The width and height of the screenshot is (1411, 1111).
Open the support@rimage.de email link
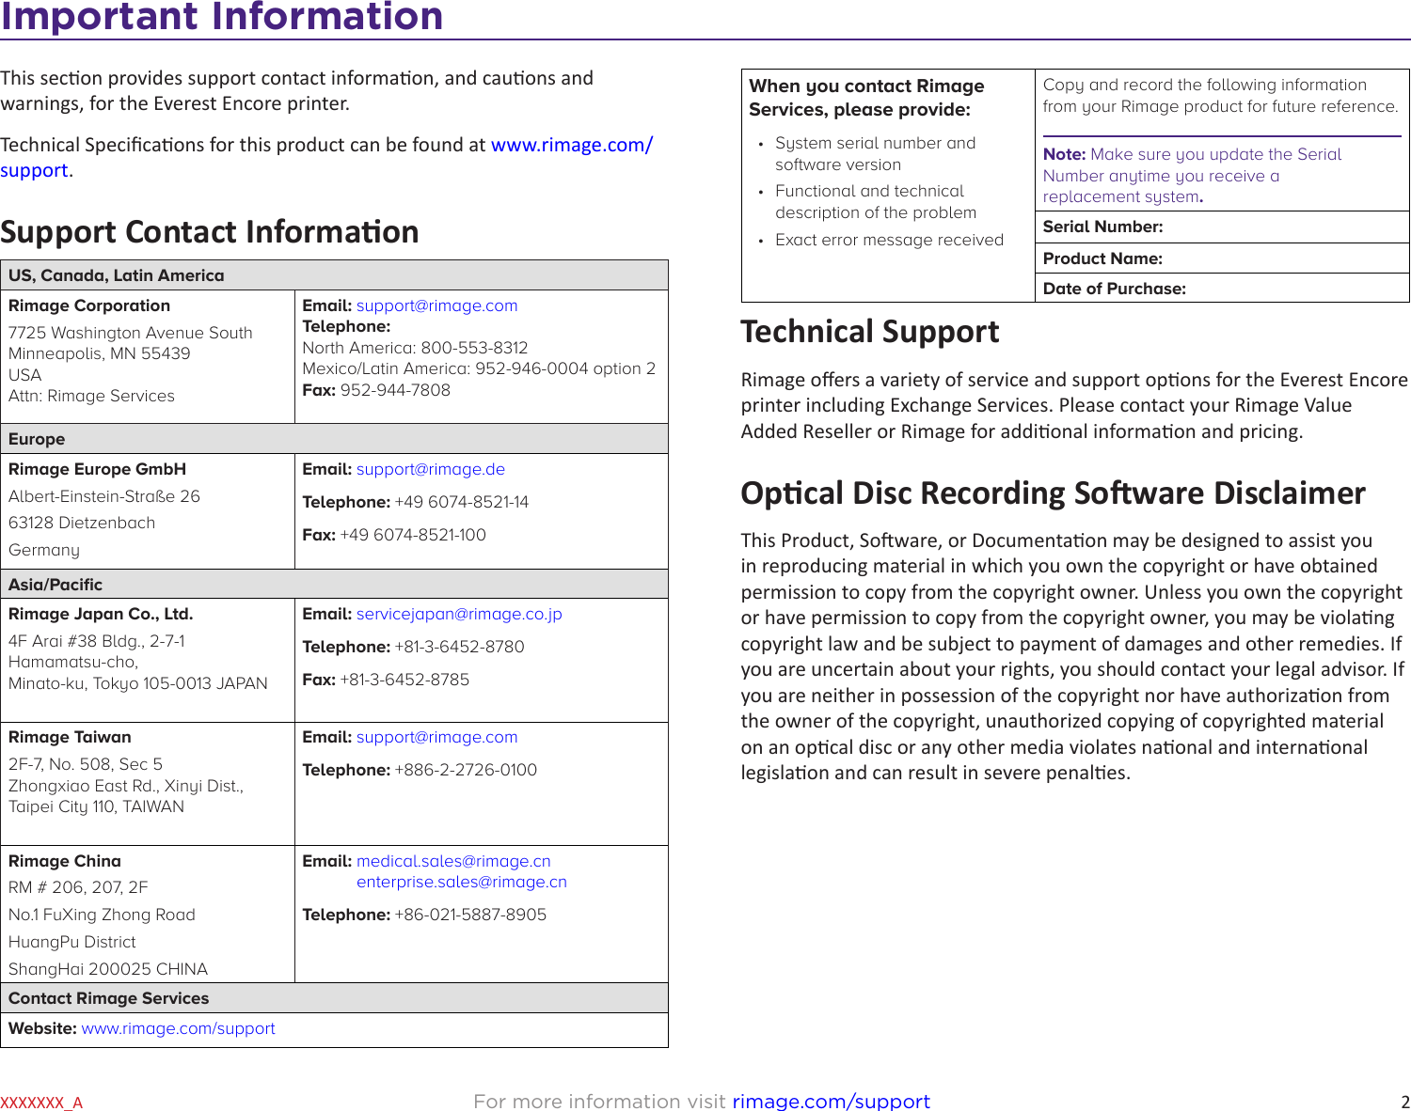[x=430, y=469]
